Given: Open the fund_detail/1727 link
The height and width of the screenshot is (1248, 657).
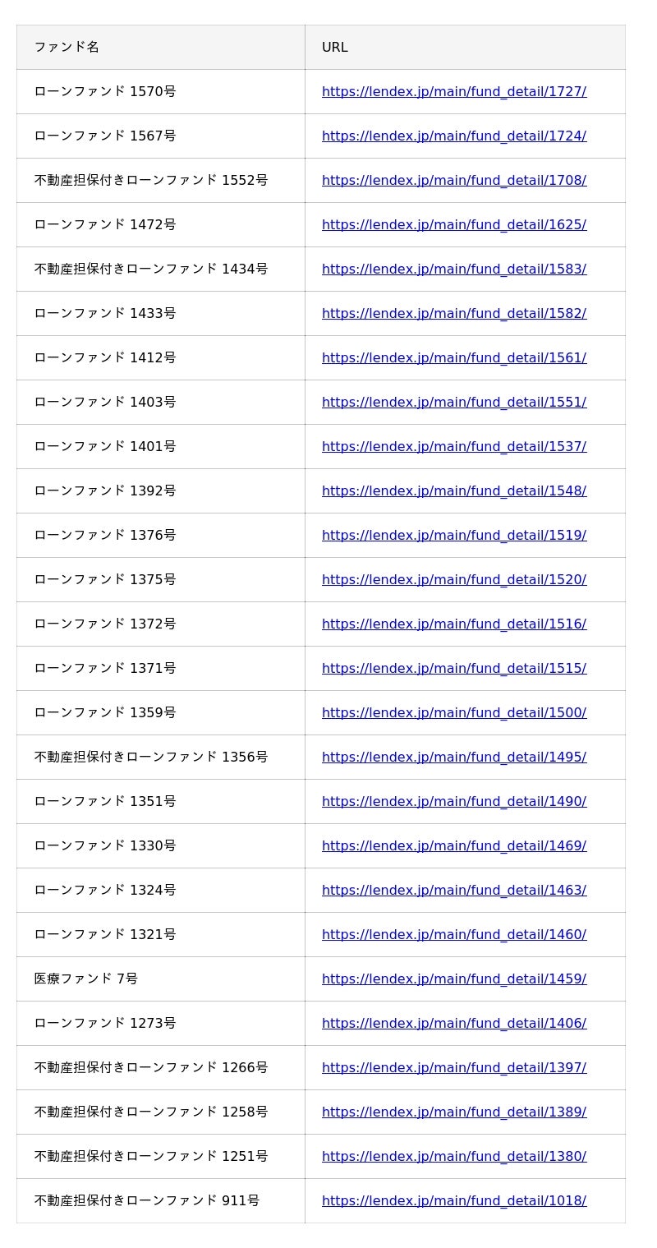Looking at the screenshot, I should 453,92.
